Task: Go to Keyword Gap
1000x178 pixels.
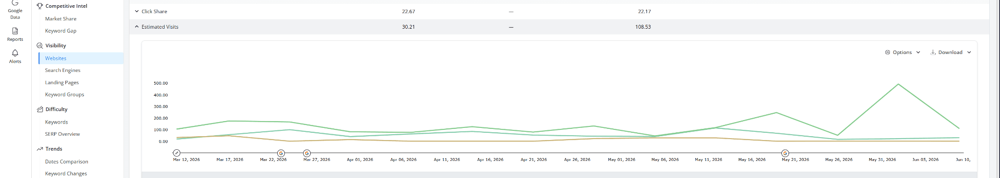Action: [61, 31]
